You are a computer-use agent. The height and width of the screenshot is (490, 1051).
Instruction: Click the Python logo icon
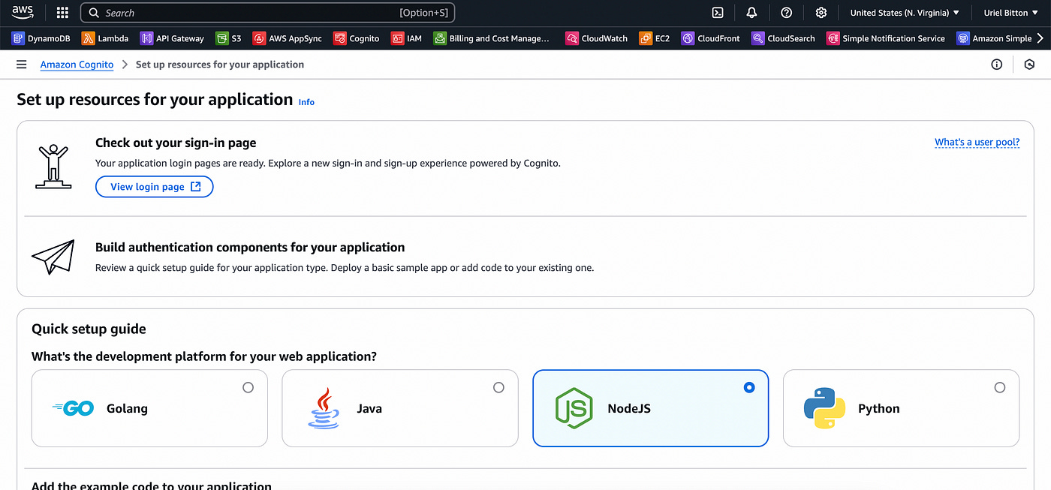[824, 408]
